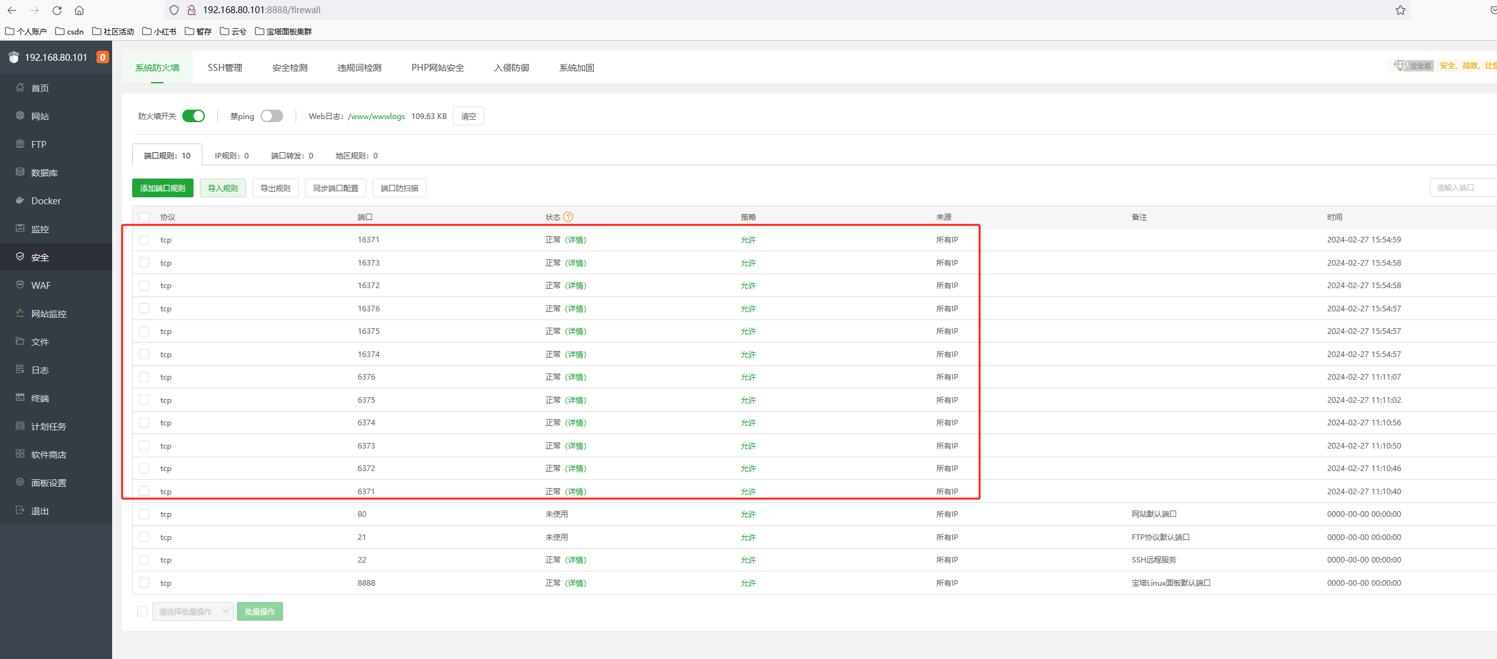Check the row for port 16371
This screenshot has height=659, width=1497.
tap(144, 240)
